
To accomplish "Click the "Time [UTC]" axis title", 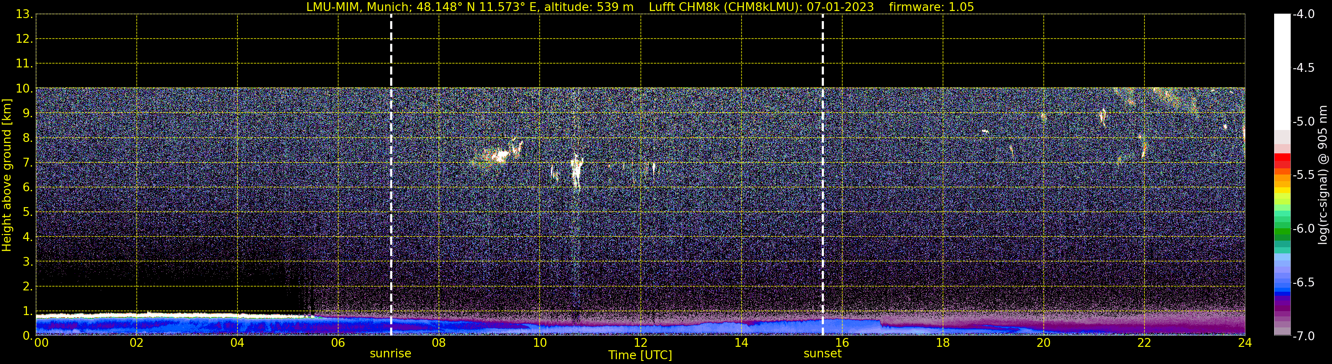I will [640, 355].
